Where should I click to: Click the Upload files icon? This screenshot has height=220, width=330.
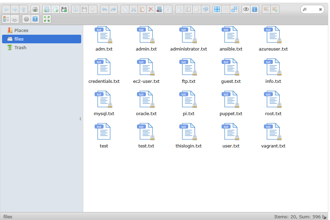tap(64, 9)
